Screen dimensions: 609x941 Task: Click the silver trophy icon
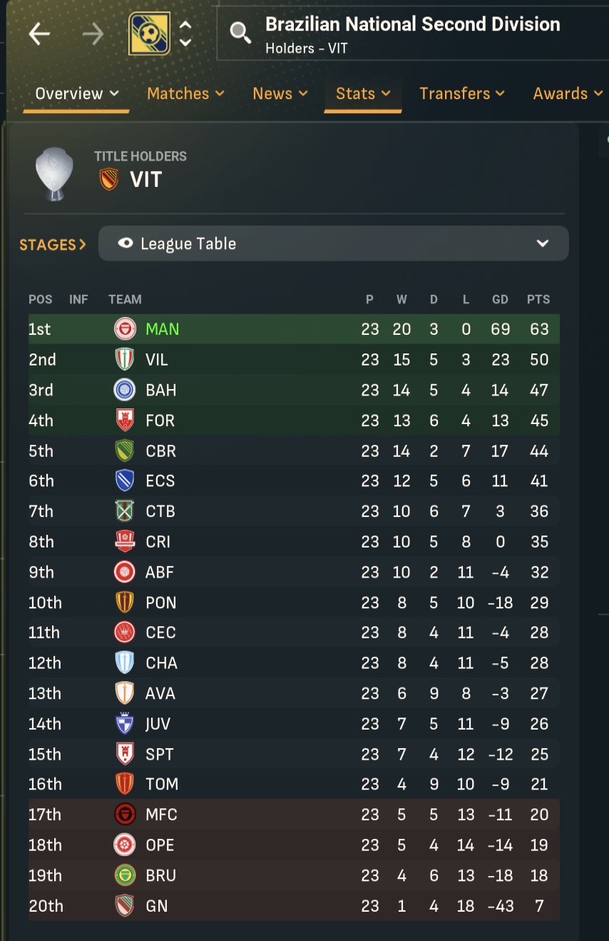click(x=54, y=173)
